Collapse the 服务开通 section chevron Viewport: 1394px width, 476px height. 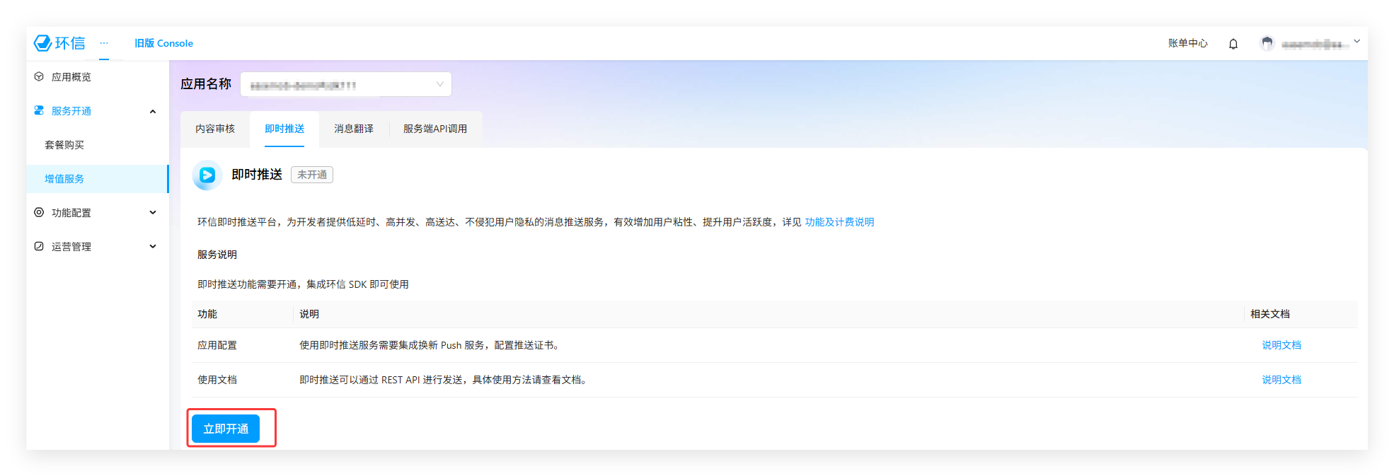tap(153, 111)
